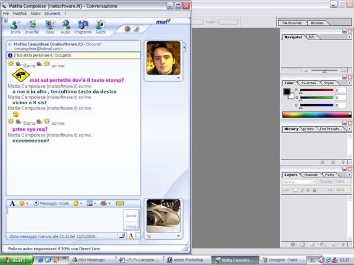Open the gift pack dropdown arrow

109,204
